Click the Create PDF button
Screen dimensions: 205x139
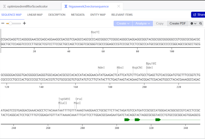point(178,23)
